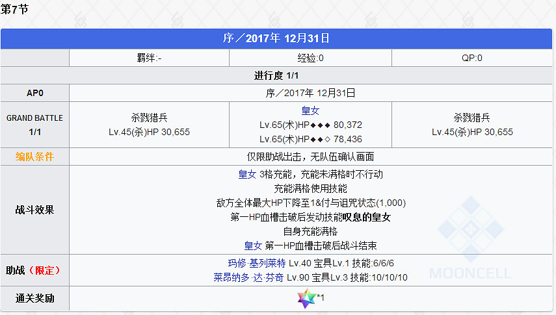This screenshot has height=315, width=556.
Task: Click the line 自身充能满格
Action: (x=311, y=231)
